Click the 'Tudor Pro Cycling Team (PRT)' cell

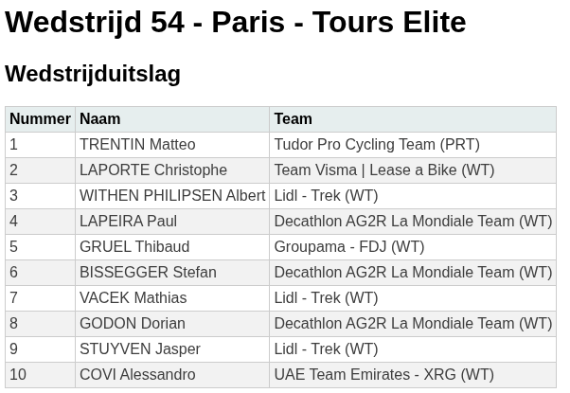pyautogui.click(x=376, y=144)
